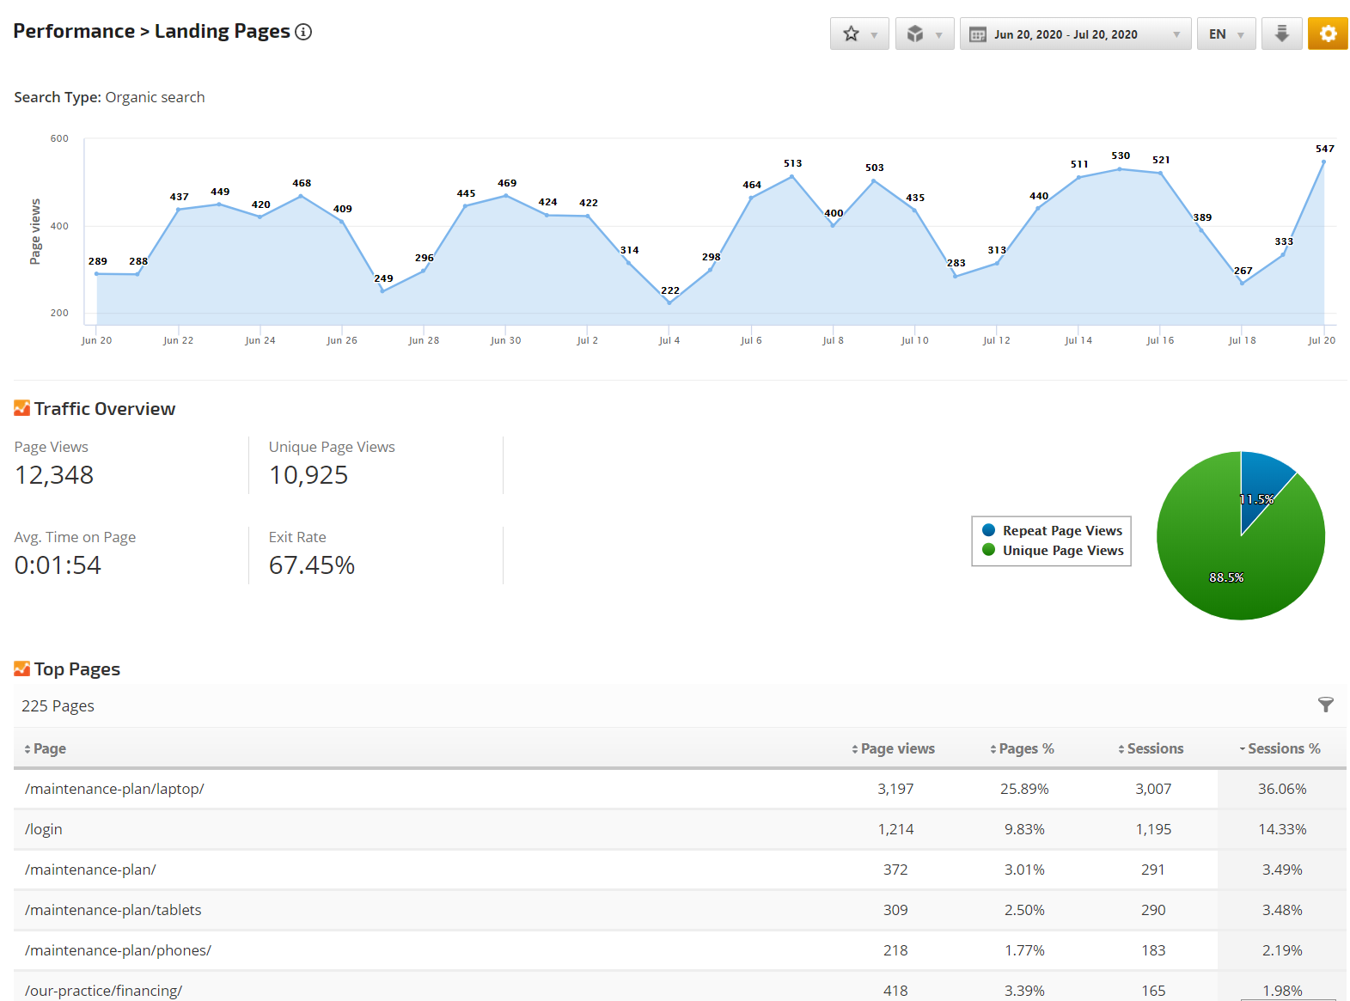Viewport: 1350px width, 1001px height.
Task: Click the 547 data point on Jul 20
Action: pyautogui.click(x=1323, y=162)
